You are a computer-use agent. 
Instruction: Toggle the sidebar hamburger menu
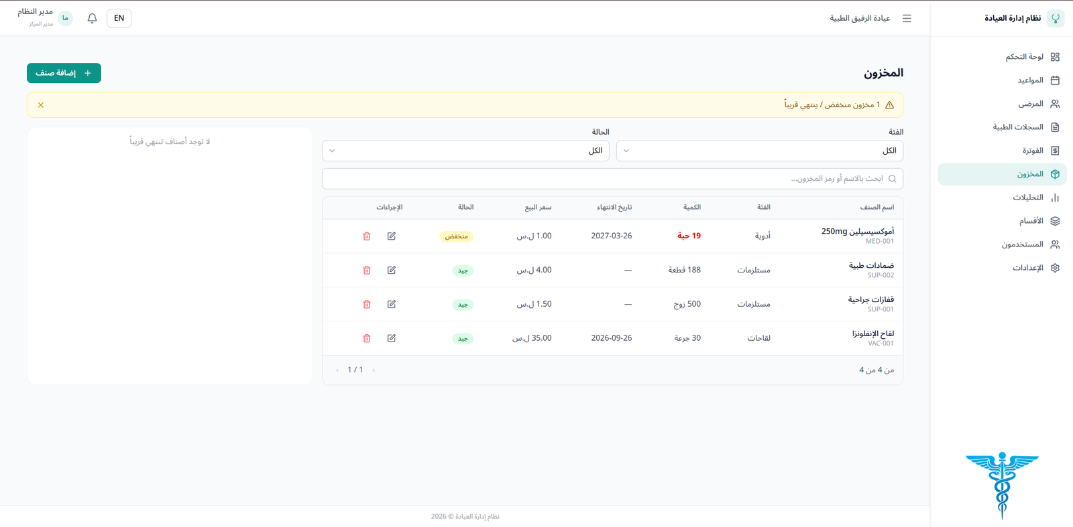tap(907, 18)
